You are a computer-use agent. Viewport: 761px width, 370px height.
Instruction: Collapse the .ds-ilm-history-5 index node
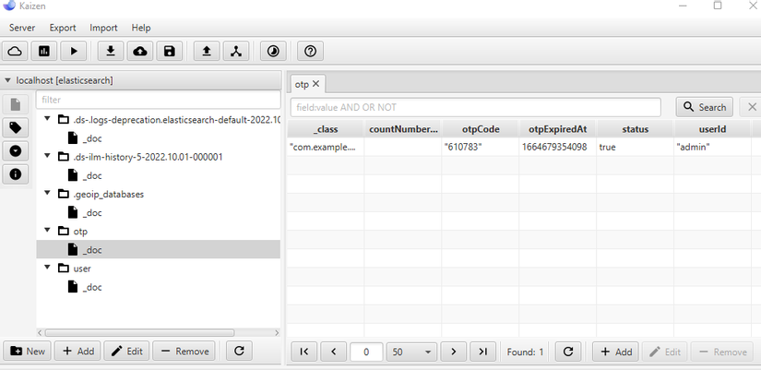pos(48,156)
